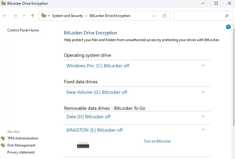Collapse KINGSTON (E:) drive section
Image resolution: width=235 pixels, height=159 pixels.
point(204,130)
